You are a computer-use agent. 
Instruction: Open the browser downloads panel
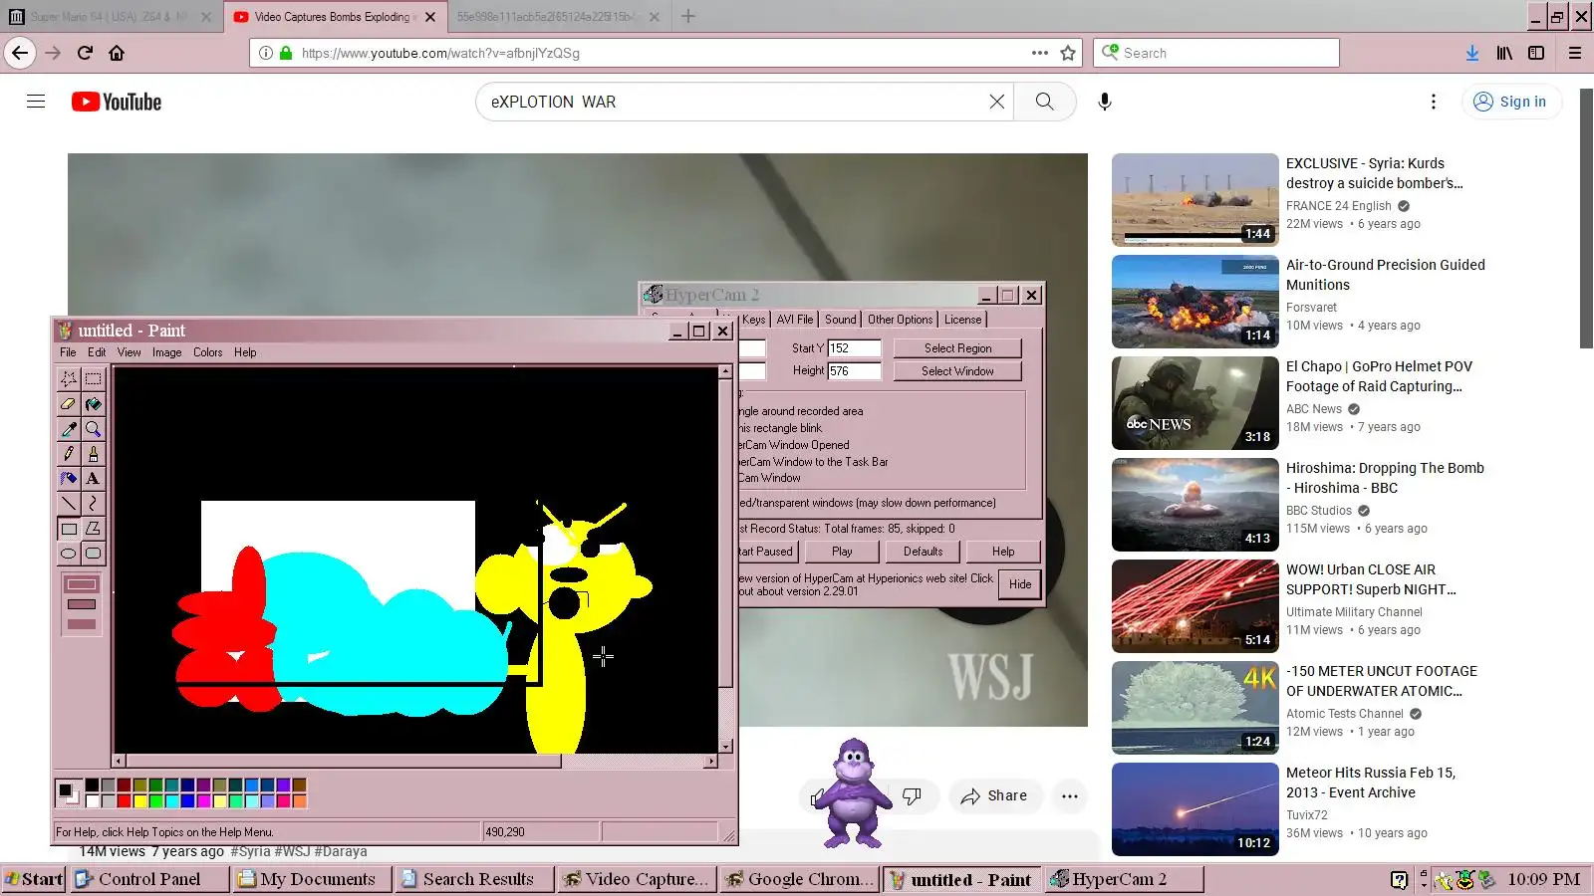pos(1472,53)
